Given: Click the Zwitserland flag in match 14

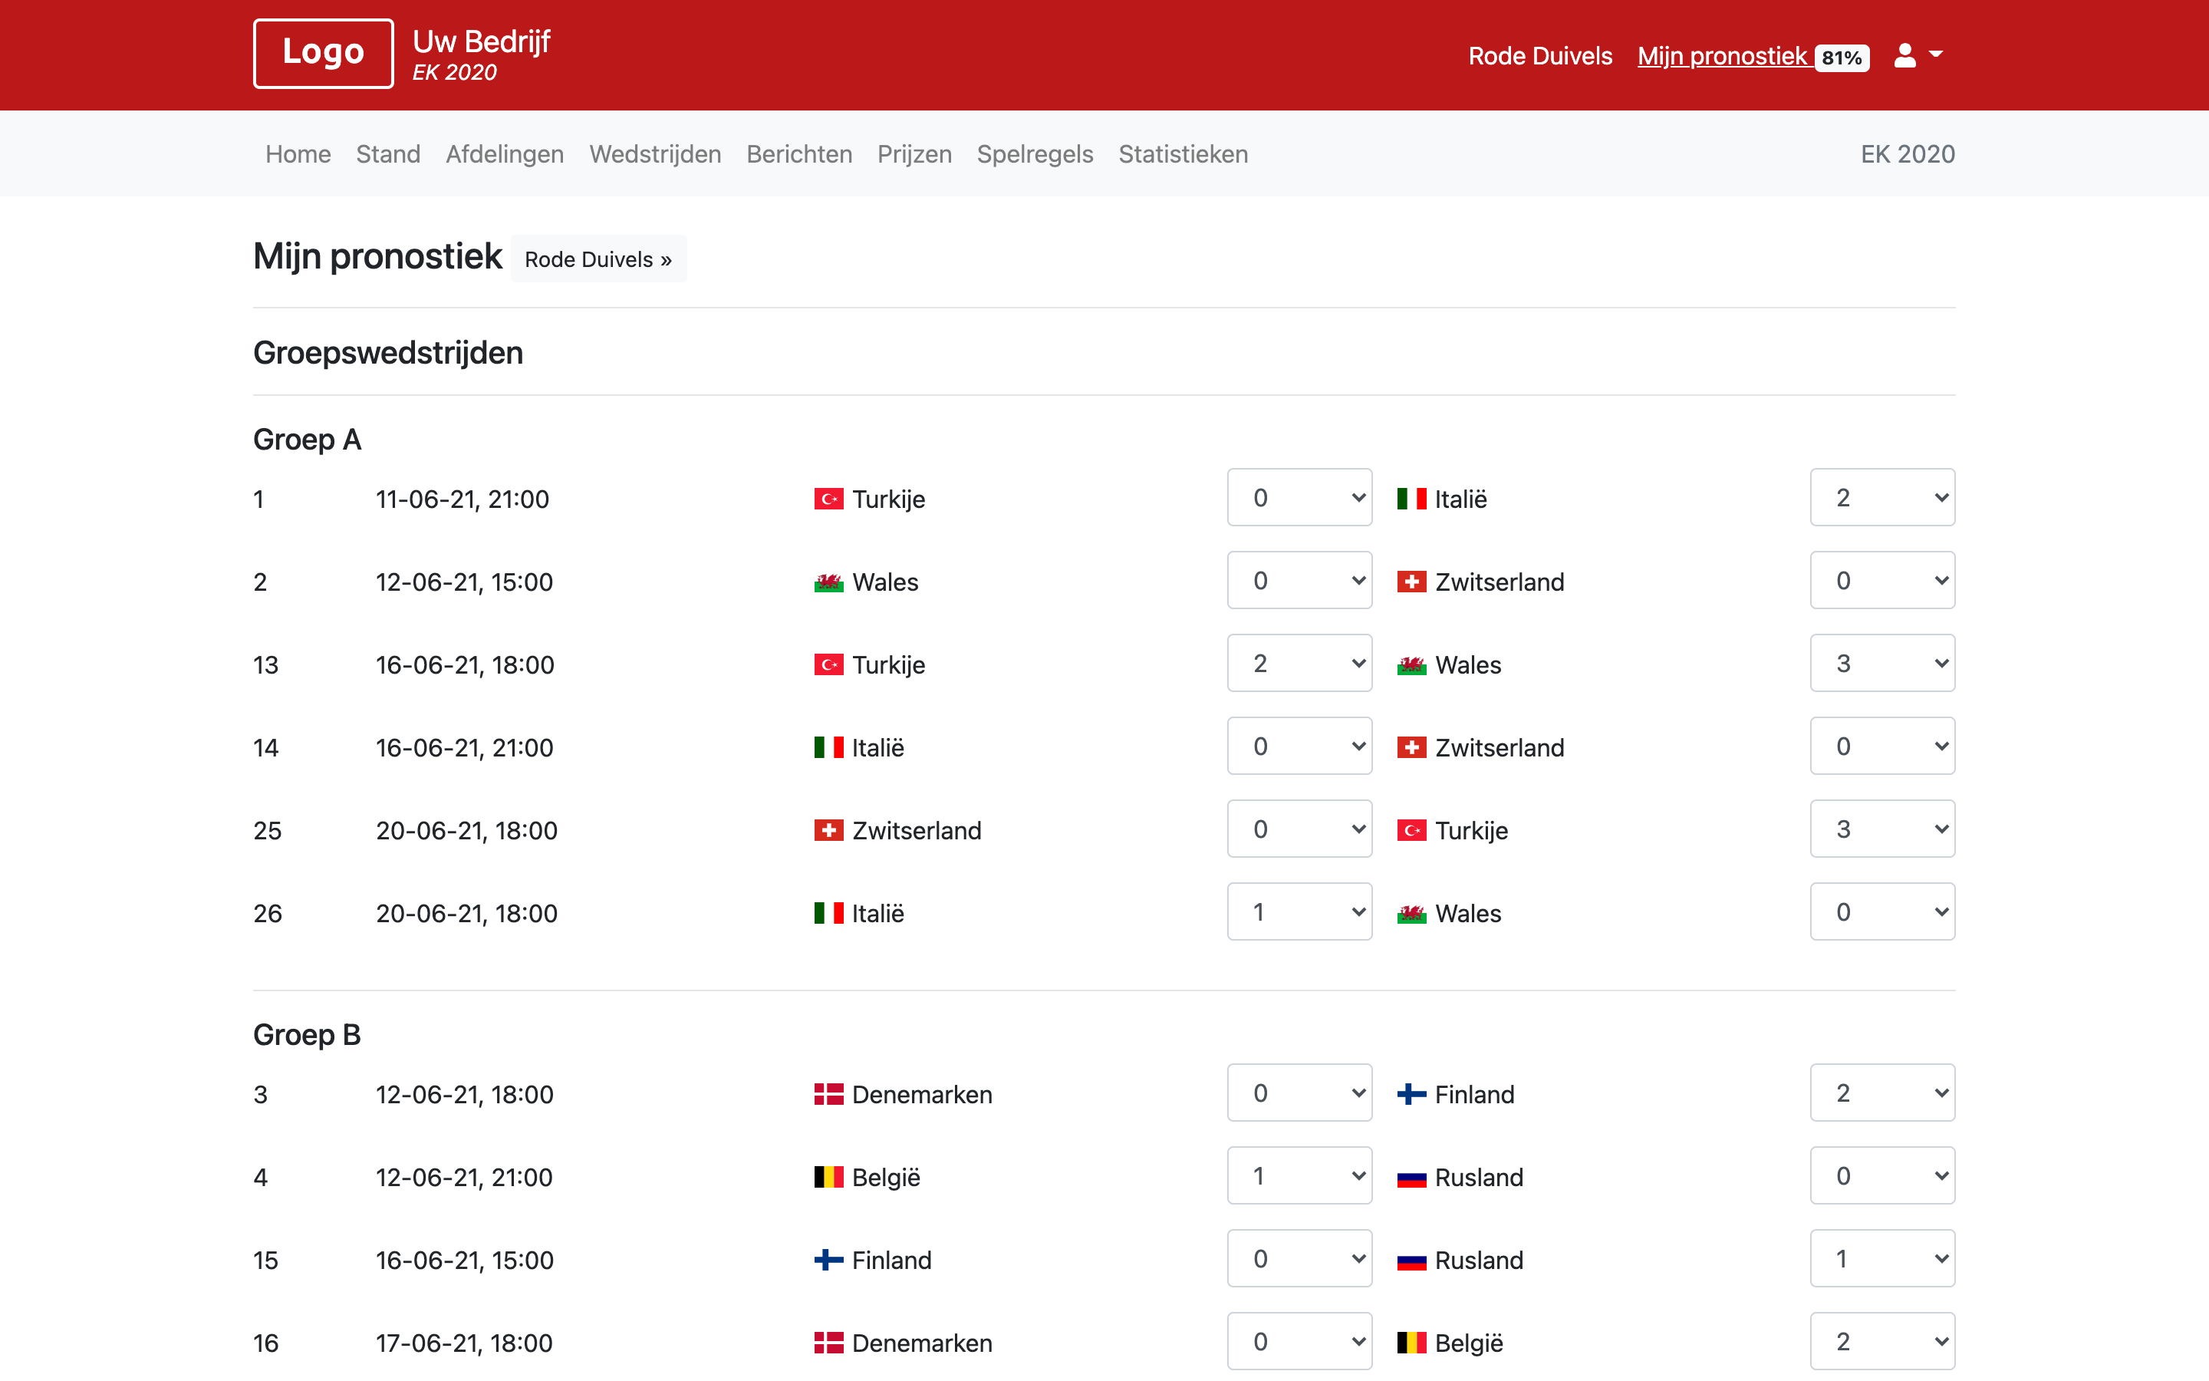Looking at the screenshot, I should click(1411, 747).
